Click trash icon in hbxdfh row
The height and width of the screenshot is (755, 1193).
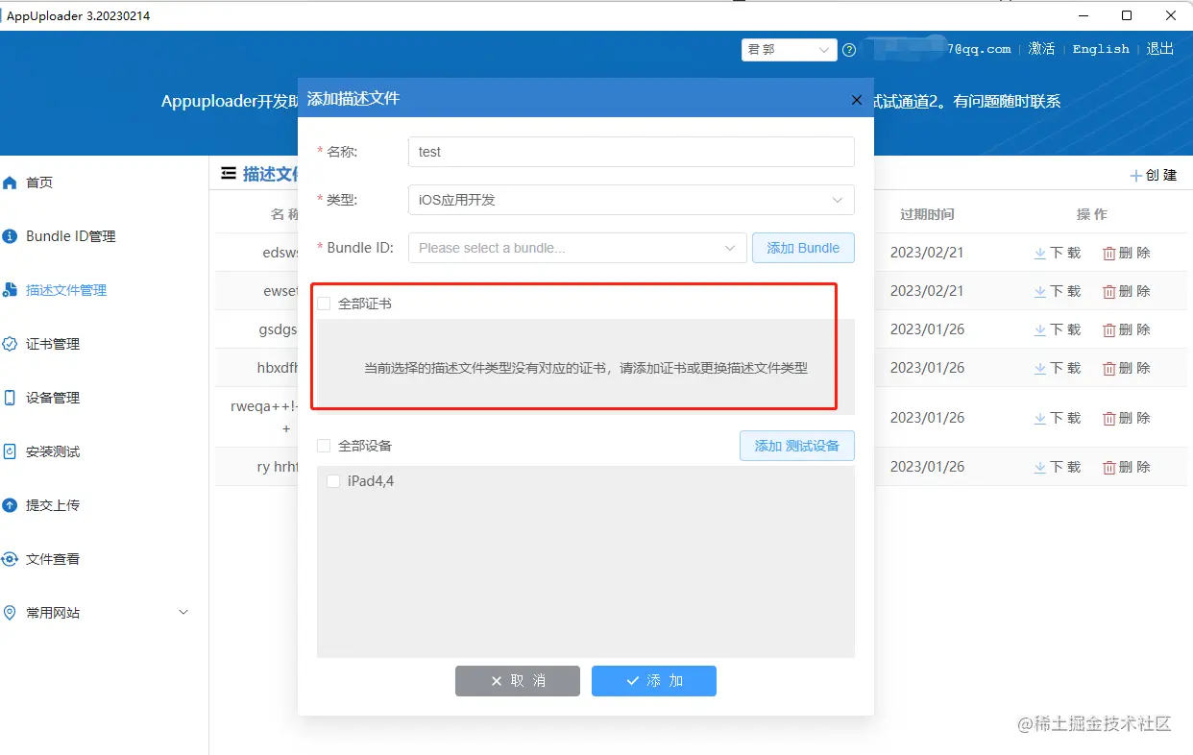[1109, 368]
